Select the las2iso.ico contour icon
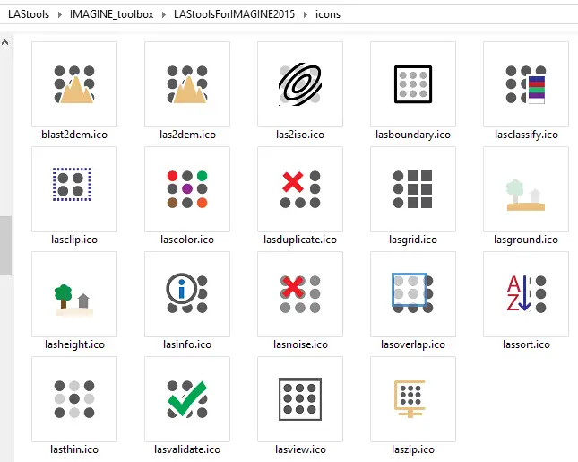The height and width of the screenshot is (462, 578). coord(300,84)
